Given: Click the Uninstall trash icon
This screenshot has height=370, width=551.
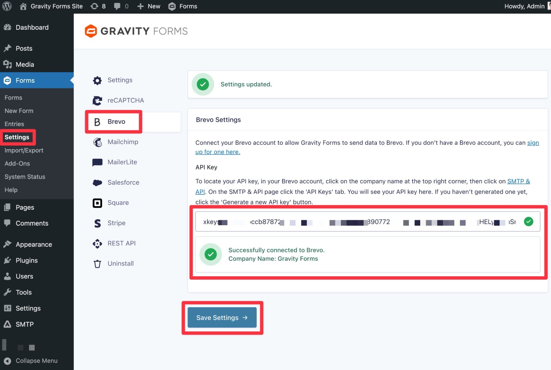Looking at the screenshot, I should click(97, 264).
